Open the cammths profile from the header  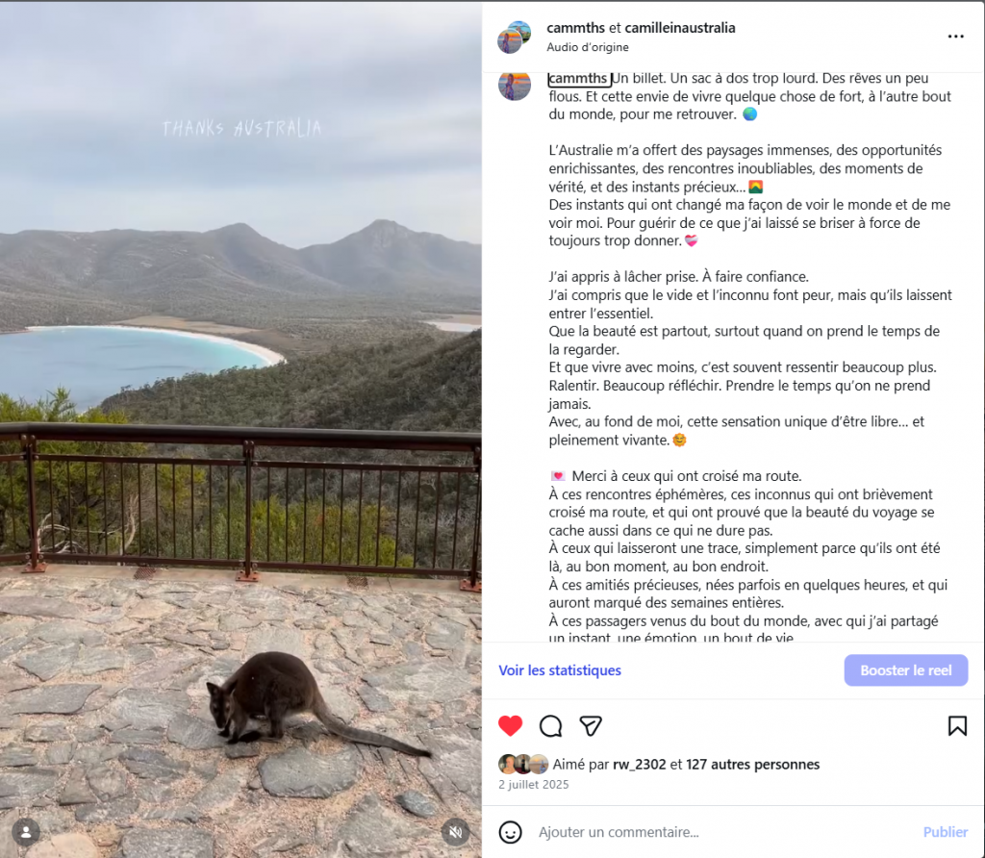tap(575, 28)
